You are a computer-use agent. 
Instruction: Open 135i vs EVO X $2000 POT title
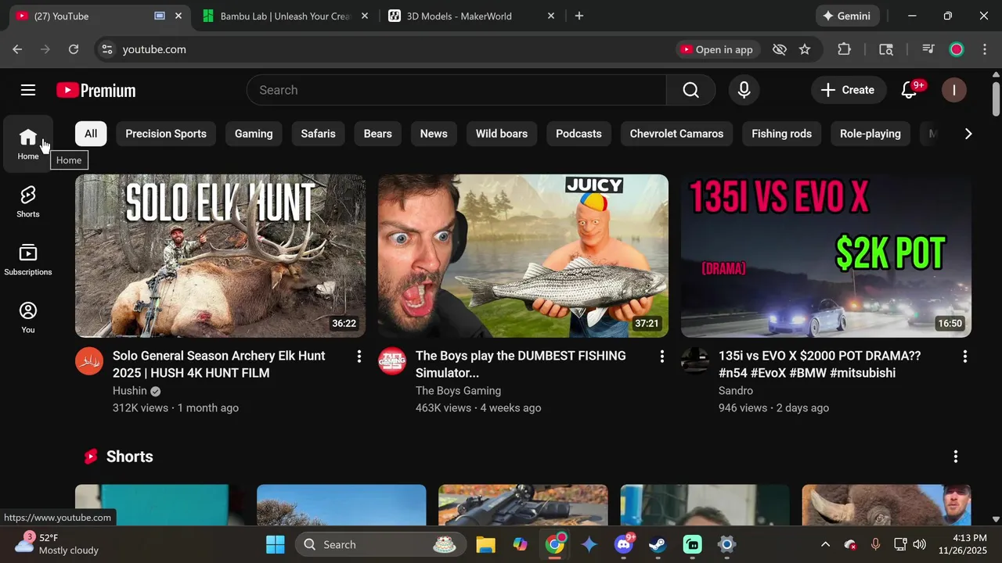(820, 364)
